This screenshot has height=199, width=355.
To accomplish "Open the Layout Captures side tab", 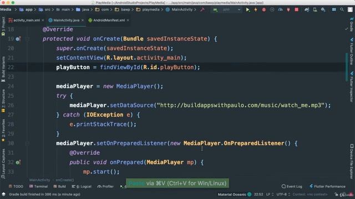I will pyautogui.click(x=3, y=164).
